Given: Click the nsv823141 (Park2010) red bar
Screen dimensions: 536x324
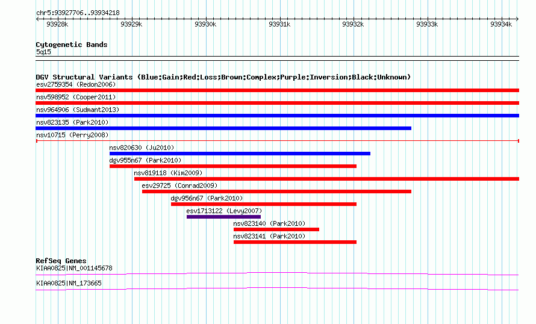Looking at the screenshot, I should tap(295, 242).
